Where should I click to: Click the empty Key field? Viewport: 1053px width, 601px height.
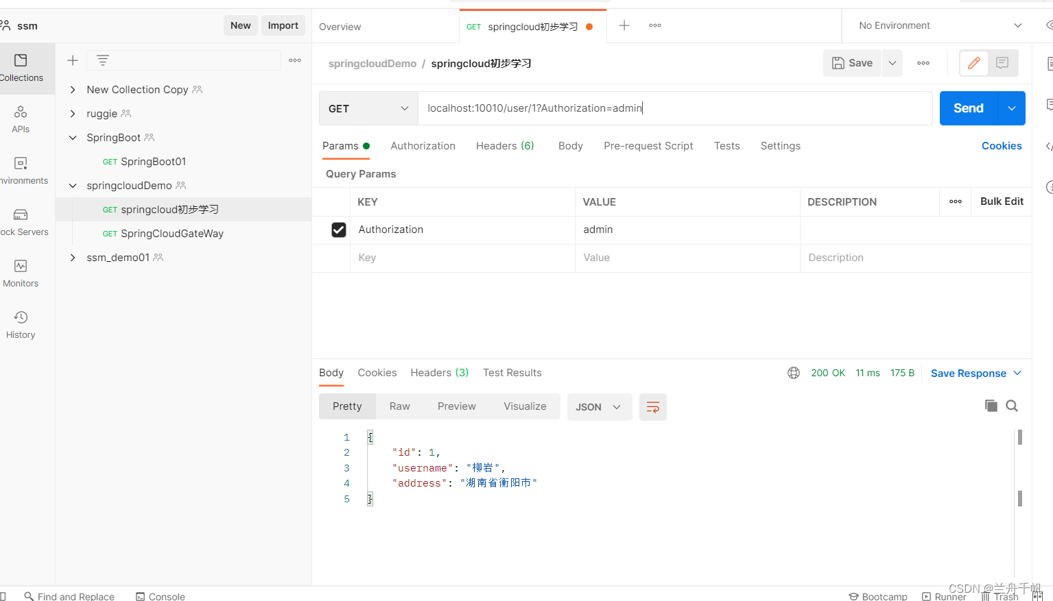(462, 258)
